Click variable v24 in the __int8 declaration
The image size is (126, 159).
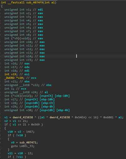(x=35, y=92)
